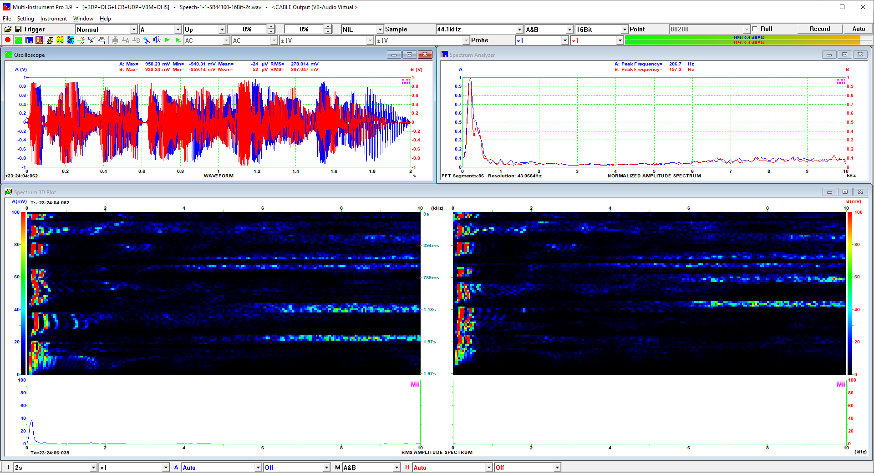The width and height of the screenshot is (874, 473).
Task: Open the Multimeter icon
Action: [39, 40]
